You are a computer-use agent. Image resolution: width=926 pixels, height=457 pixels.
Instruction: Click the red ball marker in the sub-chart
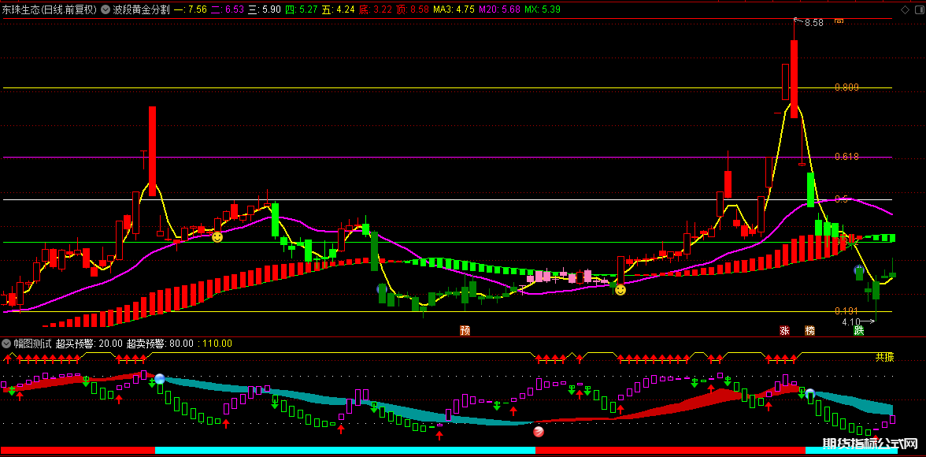(539, 432)
